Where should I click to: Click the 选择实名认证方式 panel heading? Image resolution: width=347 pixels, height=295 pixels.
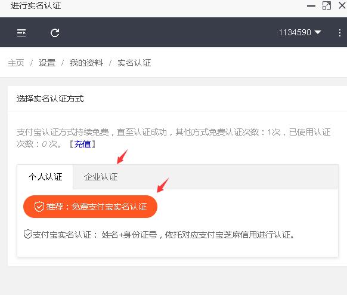[50, 99]
